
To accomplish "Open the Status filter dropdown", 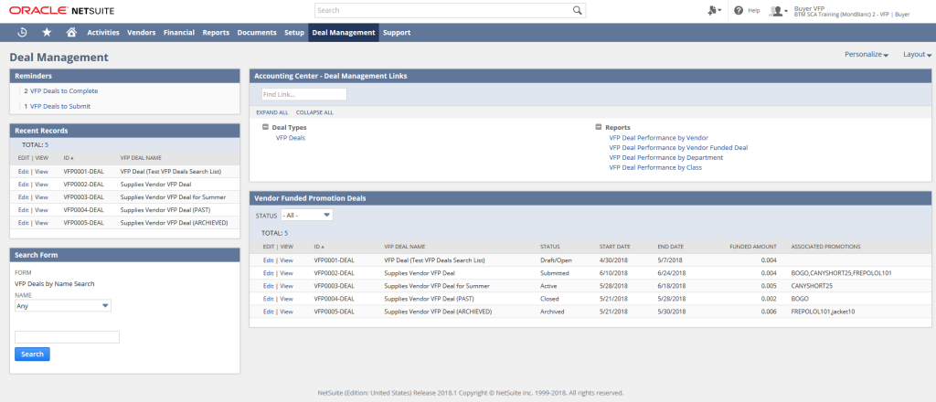I will point(307,215).
